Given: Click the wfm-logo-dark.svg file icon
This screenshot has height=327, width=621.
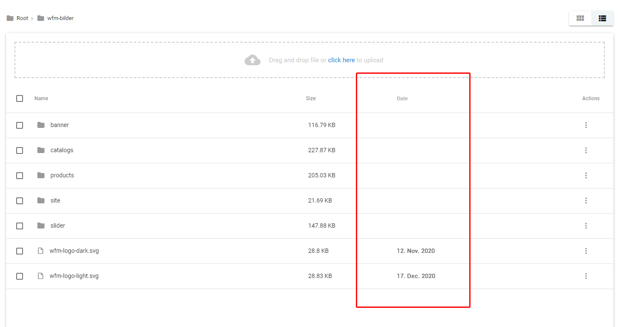Looking at the screenshot, I should (41, 251).
